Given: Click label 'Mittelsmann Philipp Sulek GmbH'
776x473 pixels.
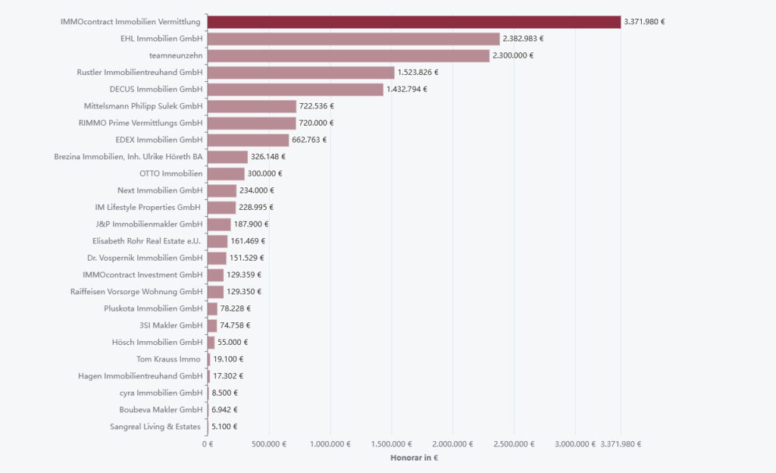Looking at the screenshot, I should click(143, 106).
